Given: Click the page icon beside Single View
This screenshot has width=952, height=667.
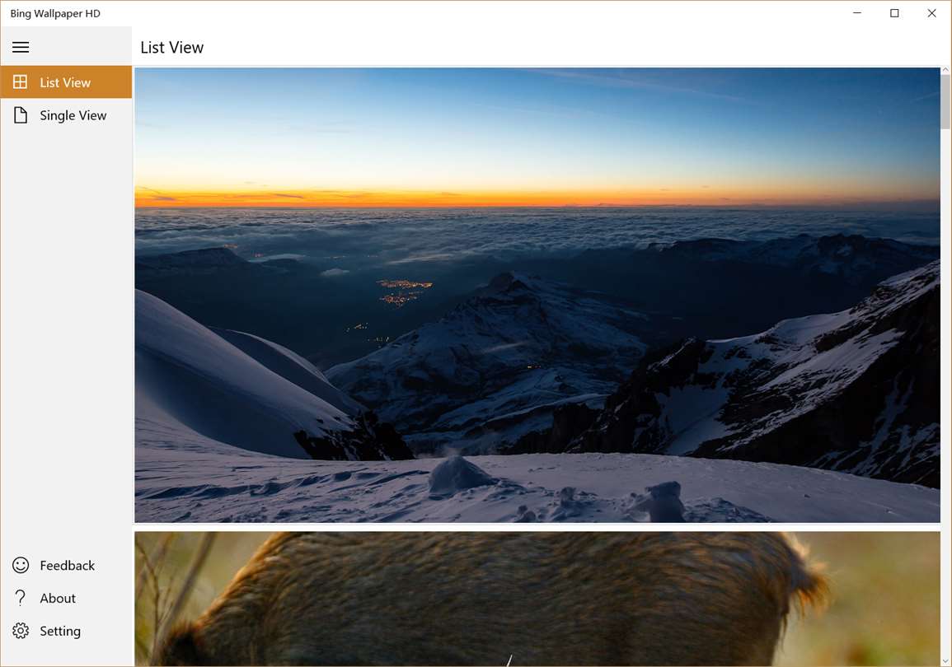Looking at the screenshot, I should [x=20, y=115].
